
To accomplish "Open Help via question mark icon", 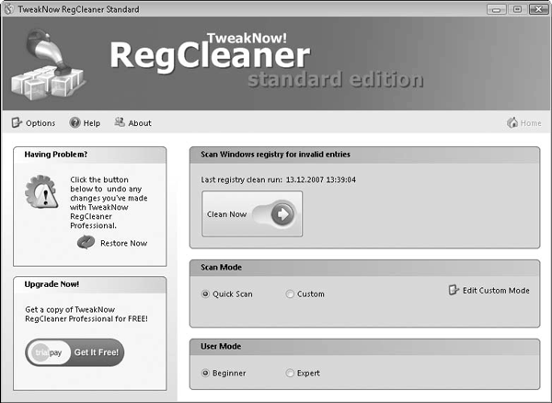I will click(75, 122).
